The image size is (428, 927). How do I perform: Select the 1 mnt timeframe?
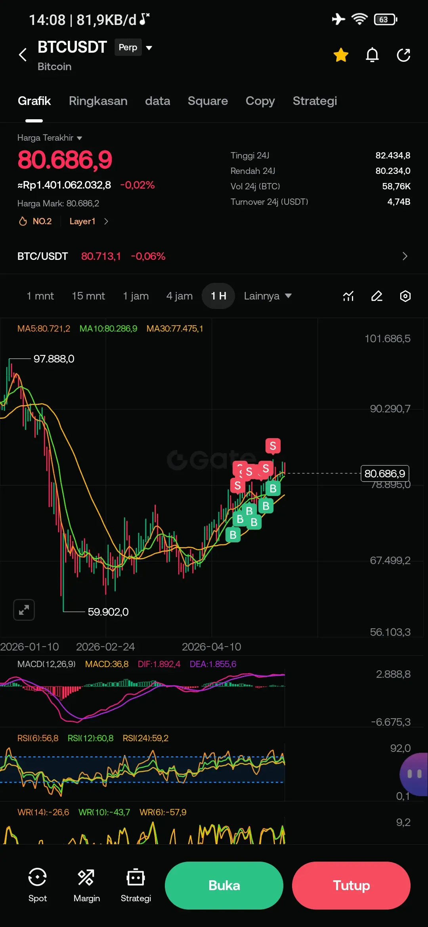(40, 296)
